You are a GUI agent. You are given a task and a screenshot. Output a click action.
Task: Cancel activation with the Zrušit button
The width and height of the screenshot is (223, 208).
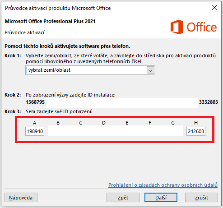[201, 198]
